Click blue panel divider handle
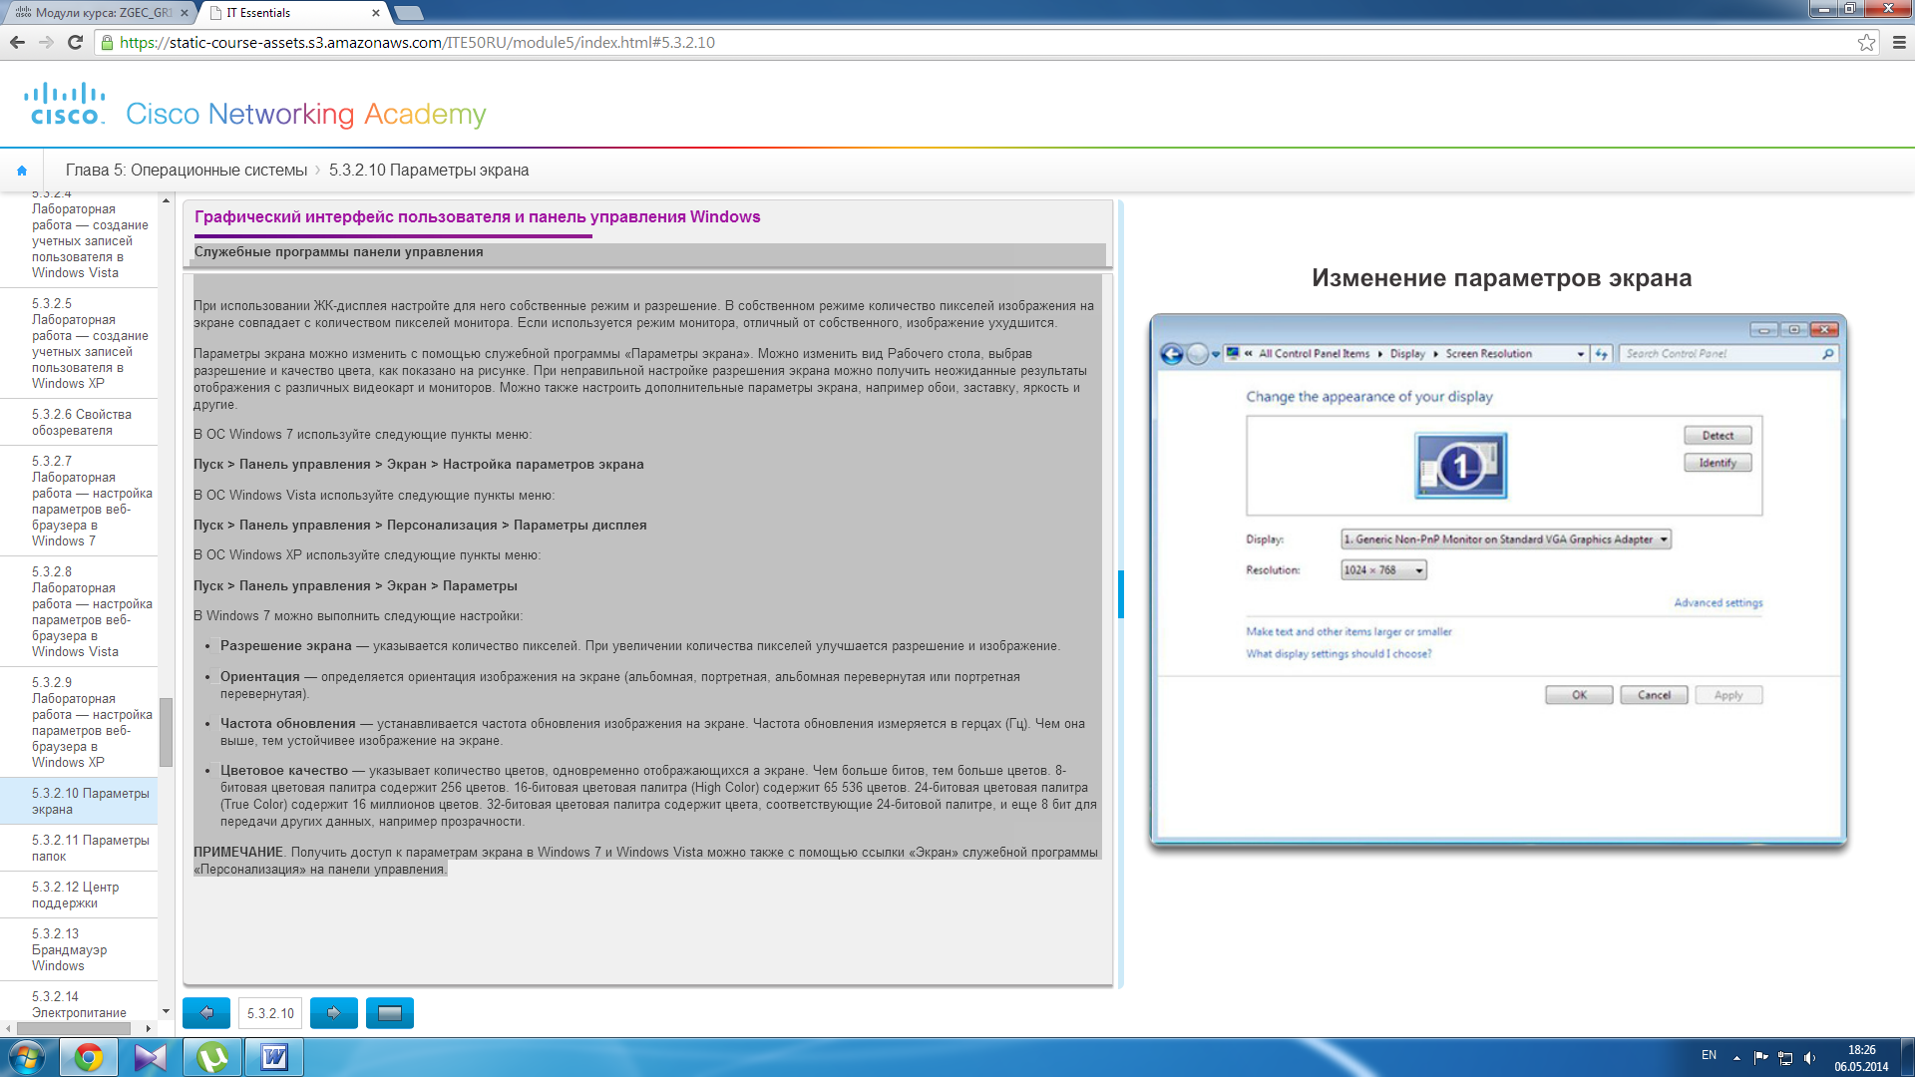Image resolution: width=1915 pixels, height=1077 pixels. point(1121,594)
